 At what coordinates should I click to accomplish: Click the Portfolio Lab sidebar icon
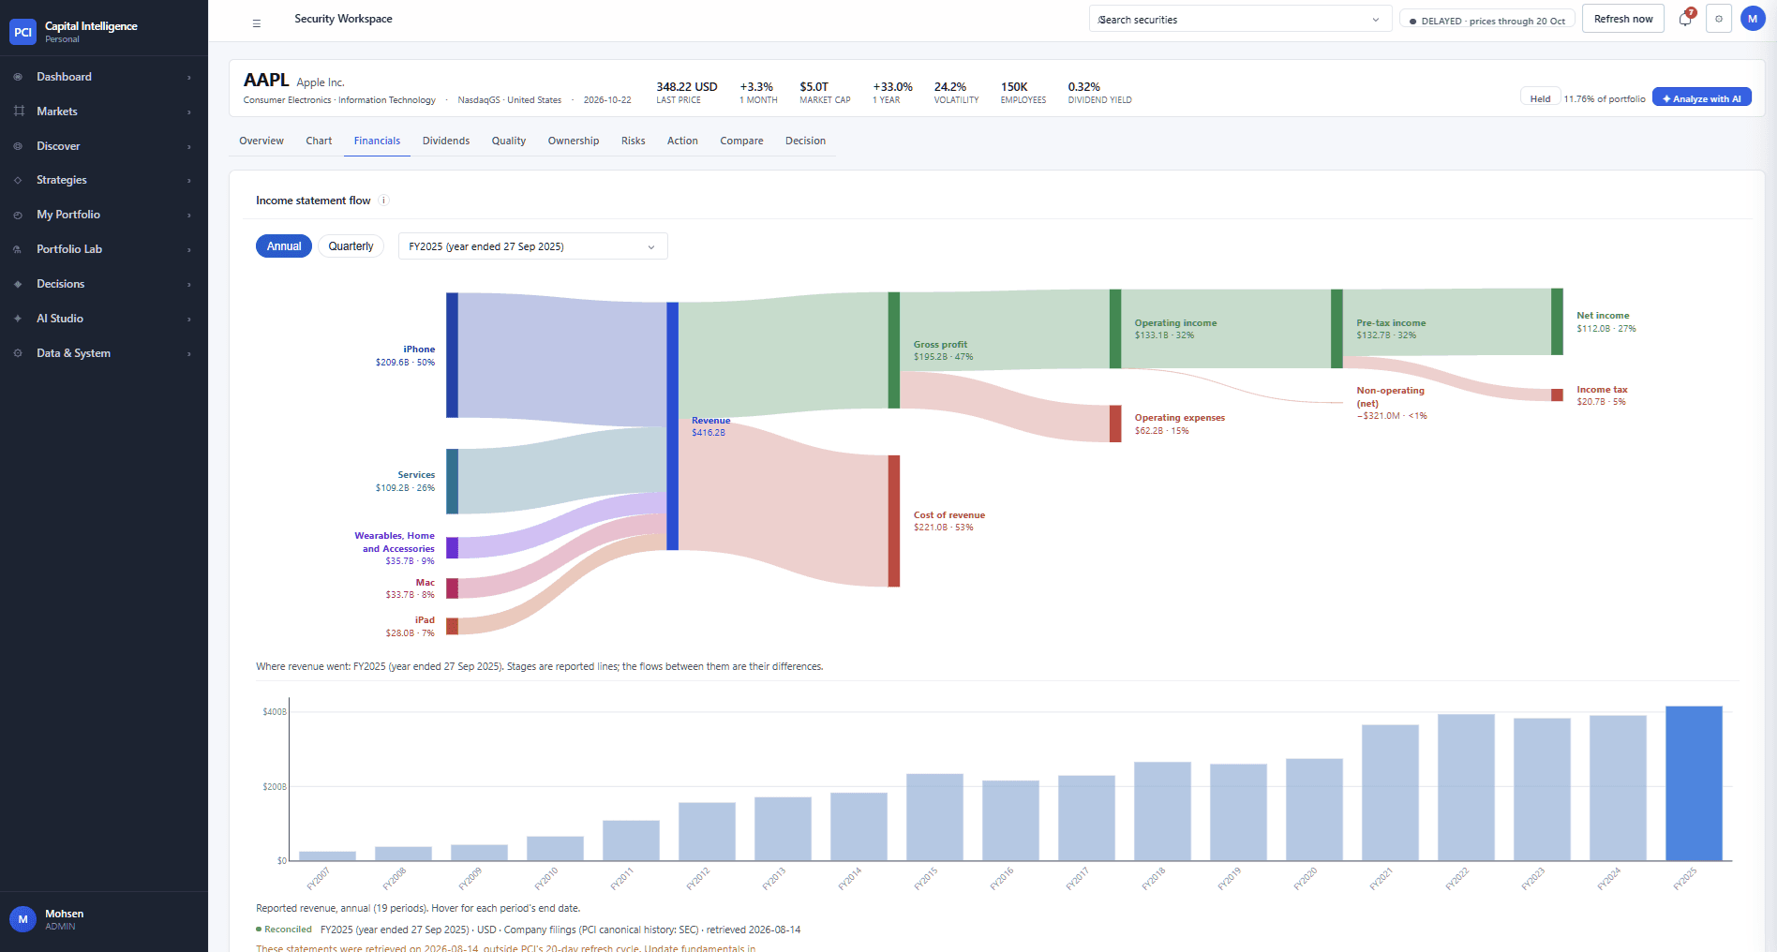point(18,249)
